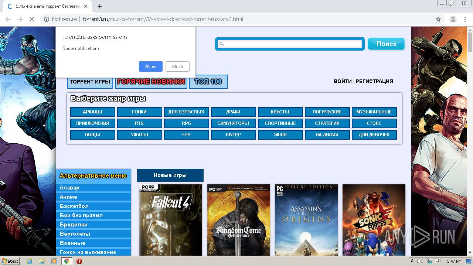Open the Sonic Forces game cover
473x266 pixels.
[x=374, y=220]
